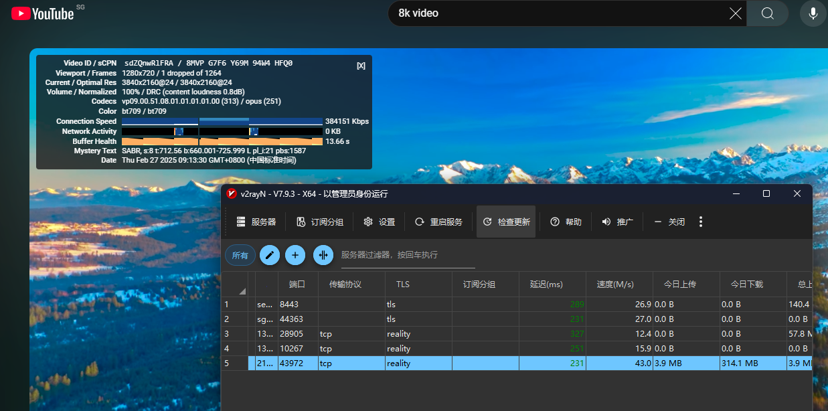Viewport: 828px width, 411px height.
Task: Click the row number 1 header
Action: [x=234, y=304]
